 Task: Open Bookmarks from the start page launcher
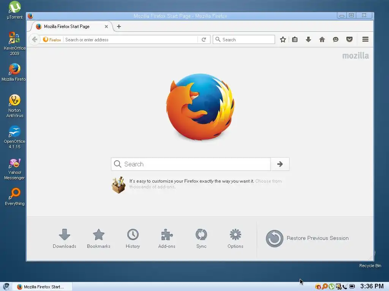(x=98, y=239)
